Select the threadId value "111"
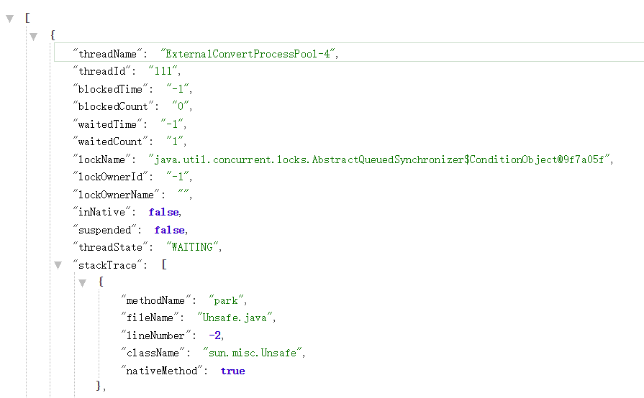This screenshot has height=398, width=644. point(163,71)
